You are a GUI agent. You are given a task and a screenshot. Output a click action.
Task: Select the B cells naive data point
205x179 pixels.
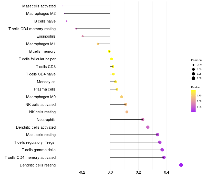click(x=67, y=21)
